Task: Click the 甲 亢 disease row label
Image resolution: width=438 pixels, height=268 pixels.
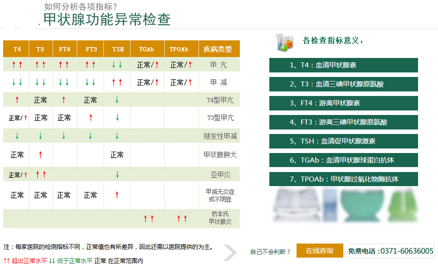Action: pos(219,65)
